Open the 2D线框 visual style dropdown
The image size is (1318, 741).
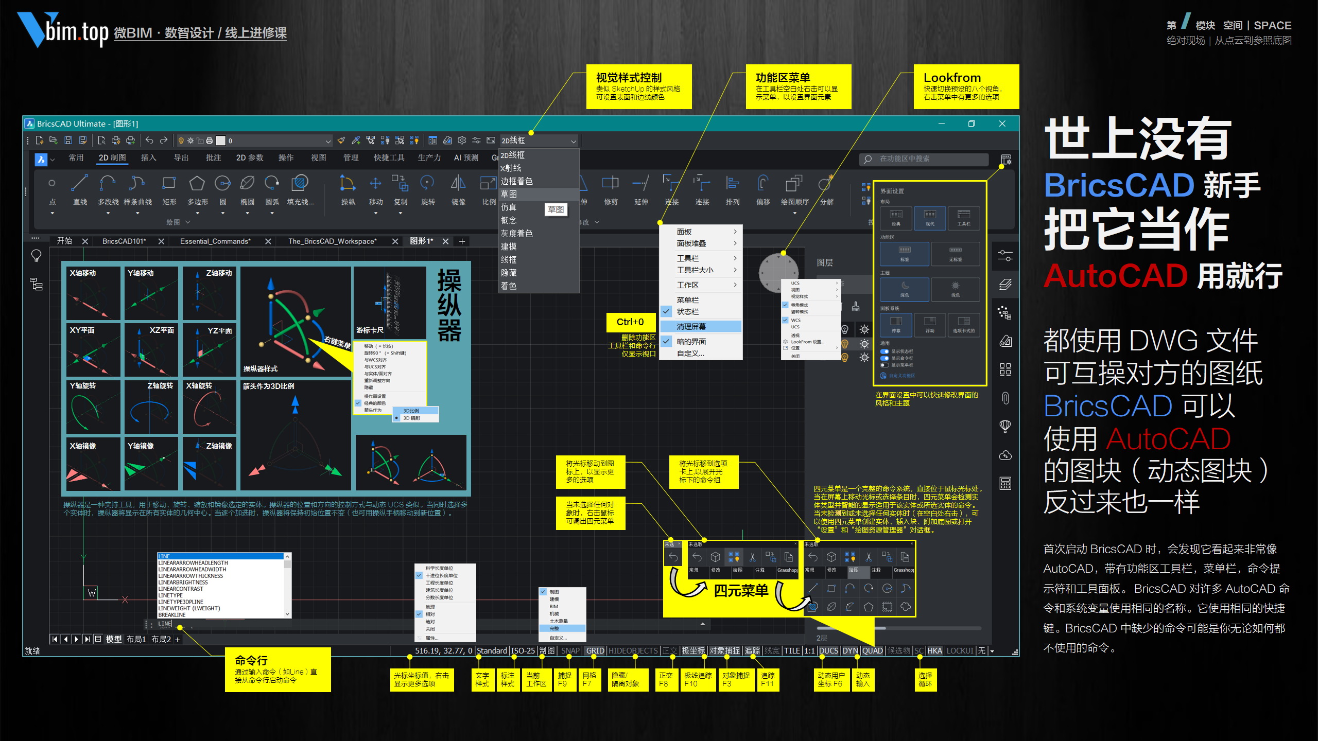[x=573, y=141]
